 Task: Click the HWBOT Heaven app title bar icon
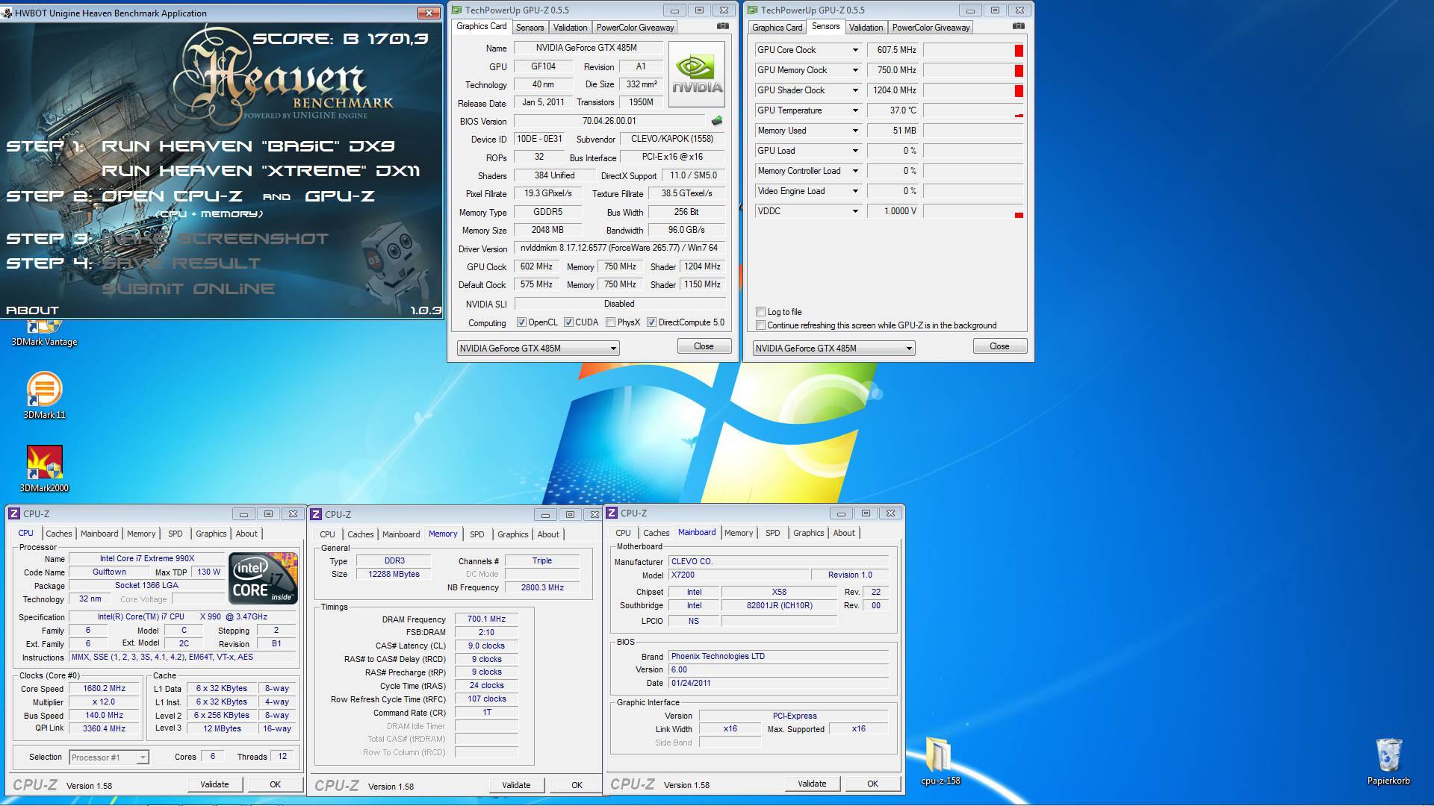click(7, 13)
